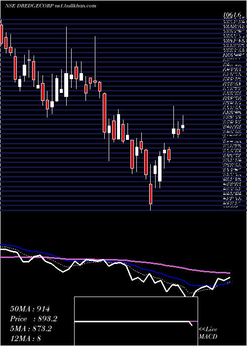Open the Live MACD inset chart box
Screen dimensions: 247x346
(x=136, y=321)
